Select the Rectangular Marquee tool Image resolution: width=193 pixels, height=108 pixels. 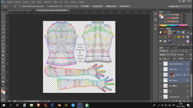pos(3,18)
